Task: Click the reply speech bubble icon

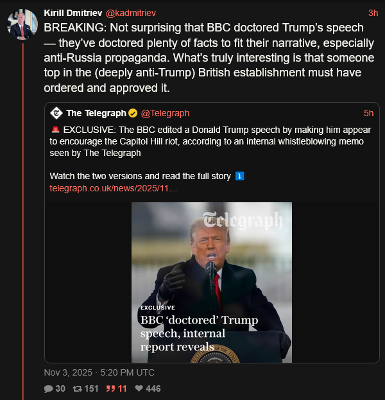Action: [x=48, y=388]
